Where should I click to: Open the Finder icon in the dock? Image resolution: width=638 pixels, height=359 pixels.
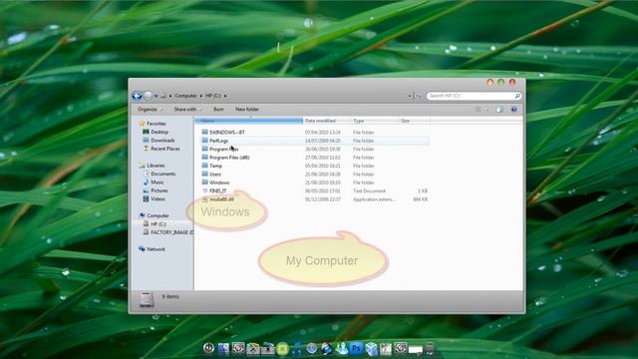tap(223, 348)
